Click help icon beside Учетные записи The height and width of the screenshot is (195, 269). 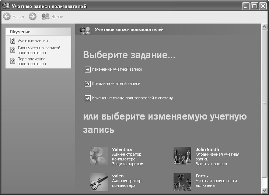13,41
